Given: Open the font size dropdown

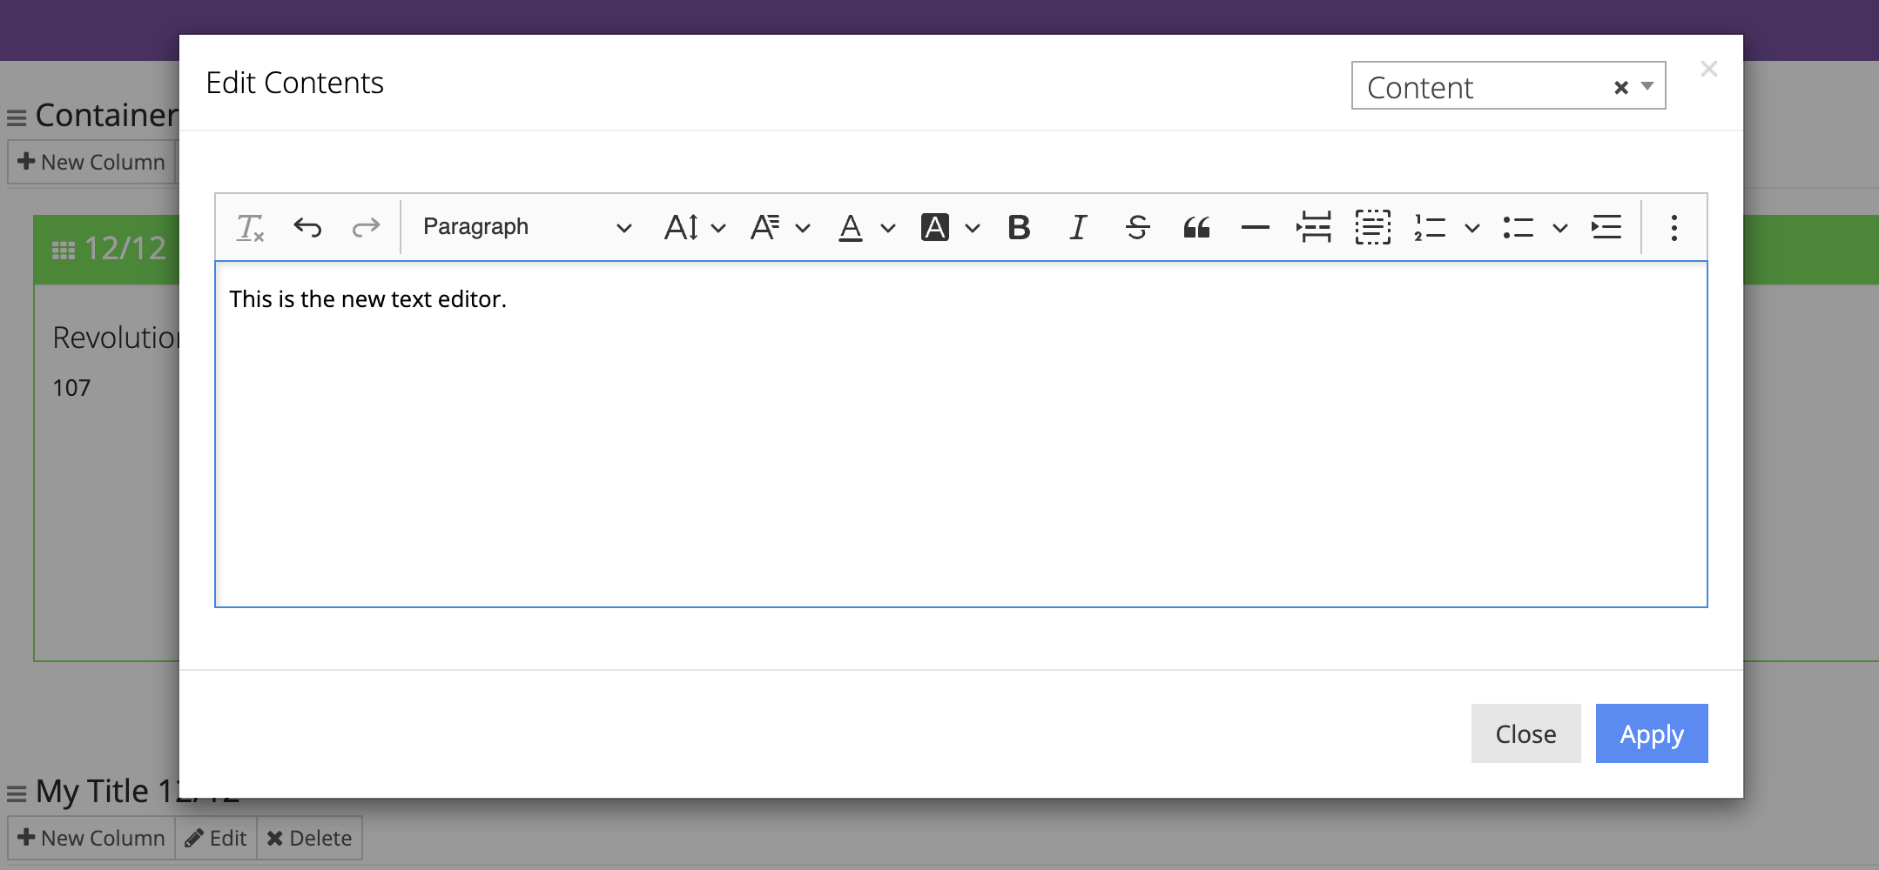Looking at the screenshot, I should coord(694,228).
